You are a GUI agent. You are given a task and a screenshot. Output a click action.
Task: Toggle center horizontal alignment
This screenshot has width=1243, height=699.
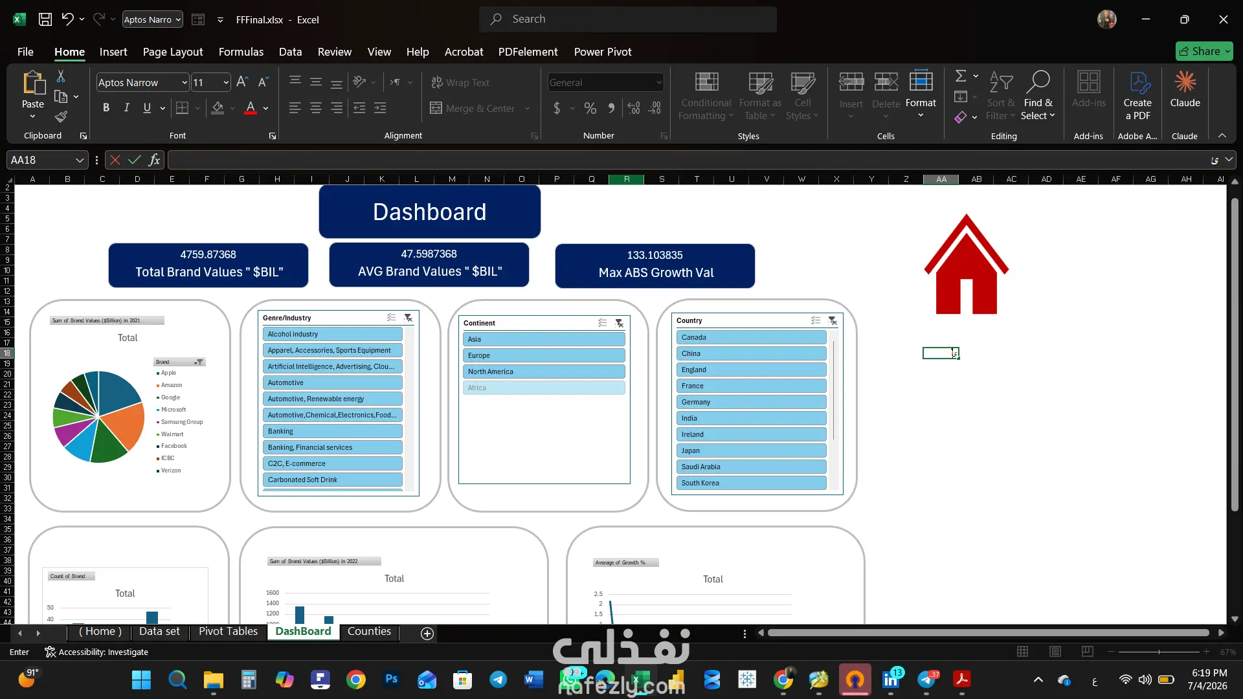[x=316, y=108]
